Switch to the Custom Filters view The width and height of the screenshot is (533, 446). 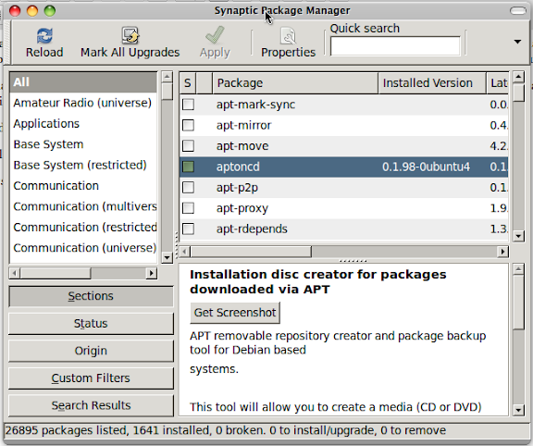point(91,378)
